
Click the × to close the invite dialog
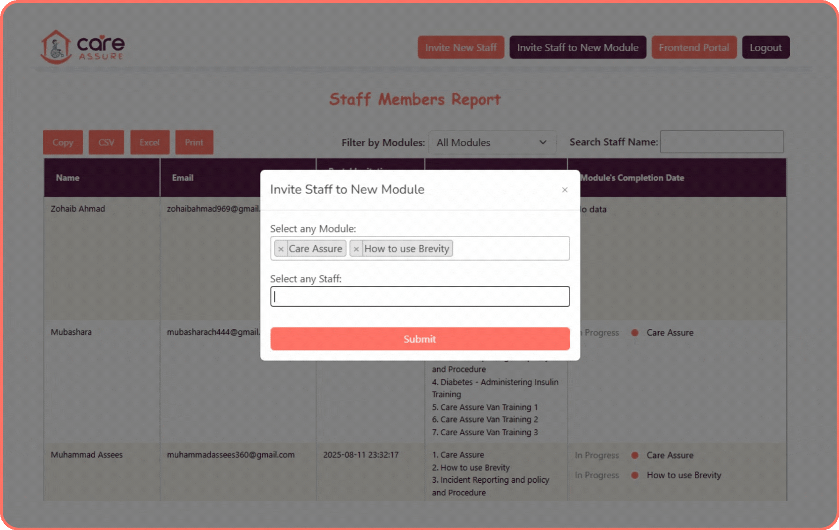(565, 190)
